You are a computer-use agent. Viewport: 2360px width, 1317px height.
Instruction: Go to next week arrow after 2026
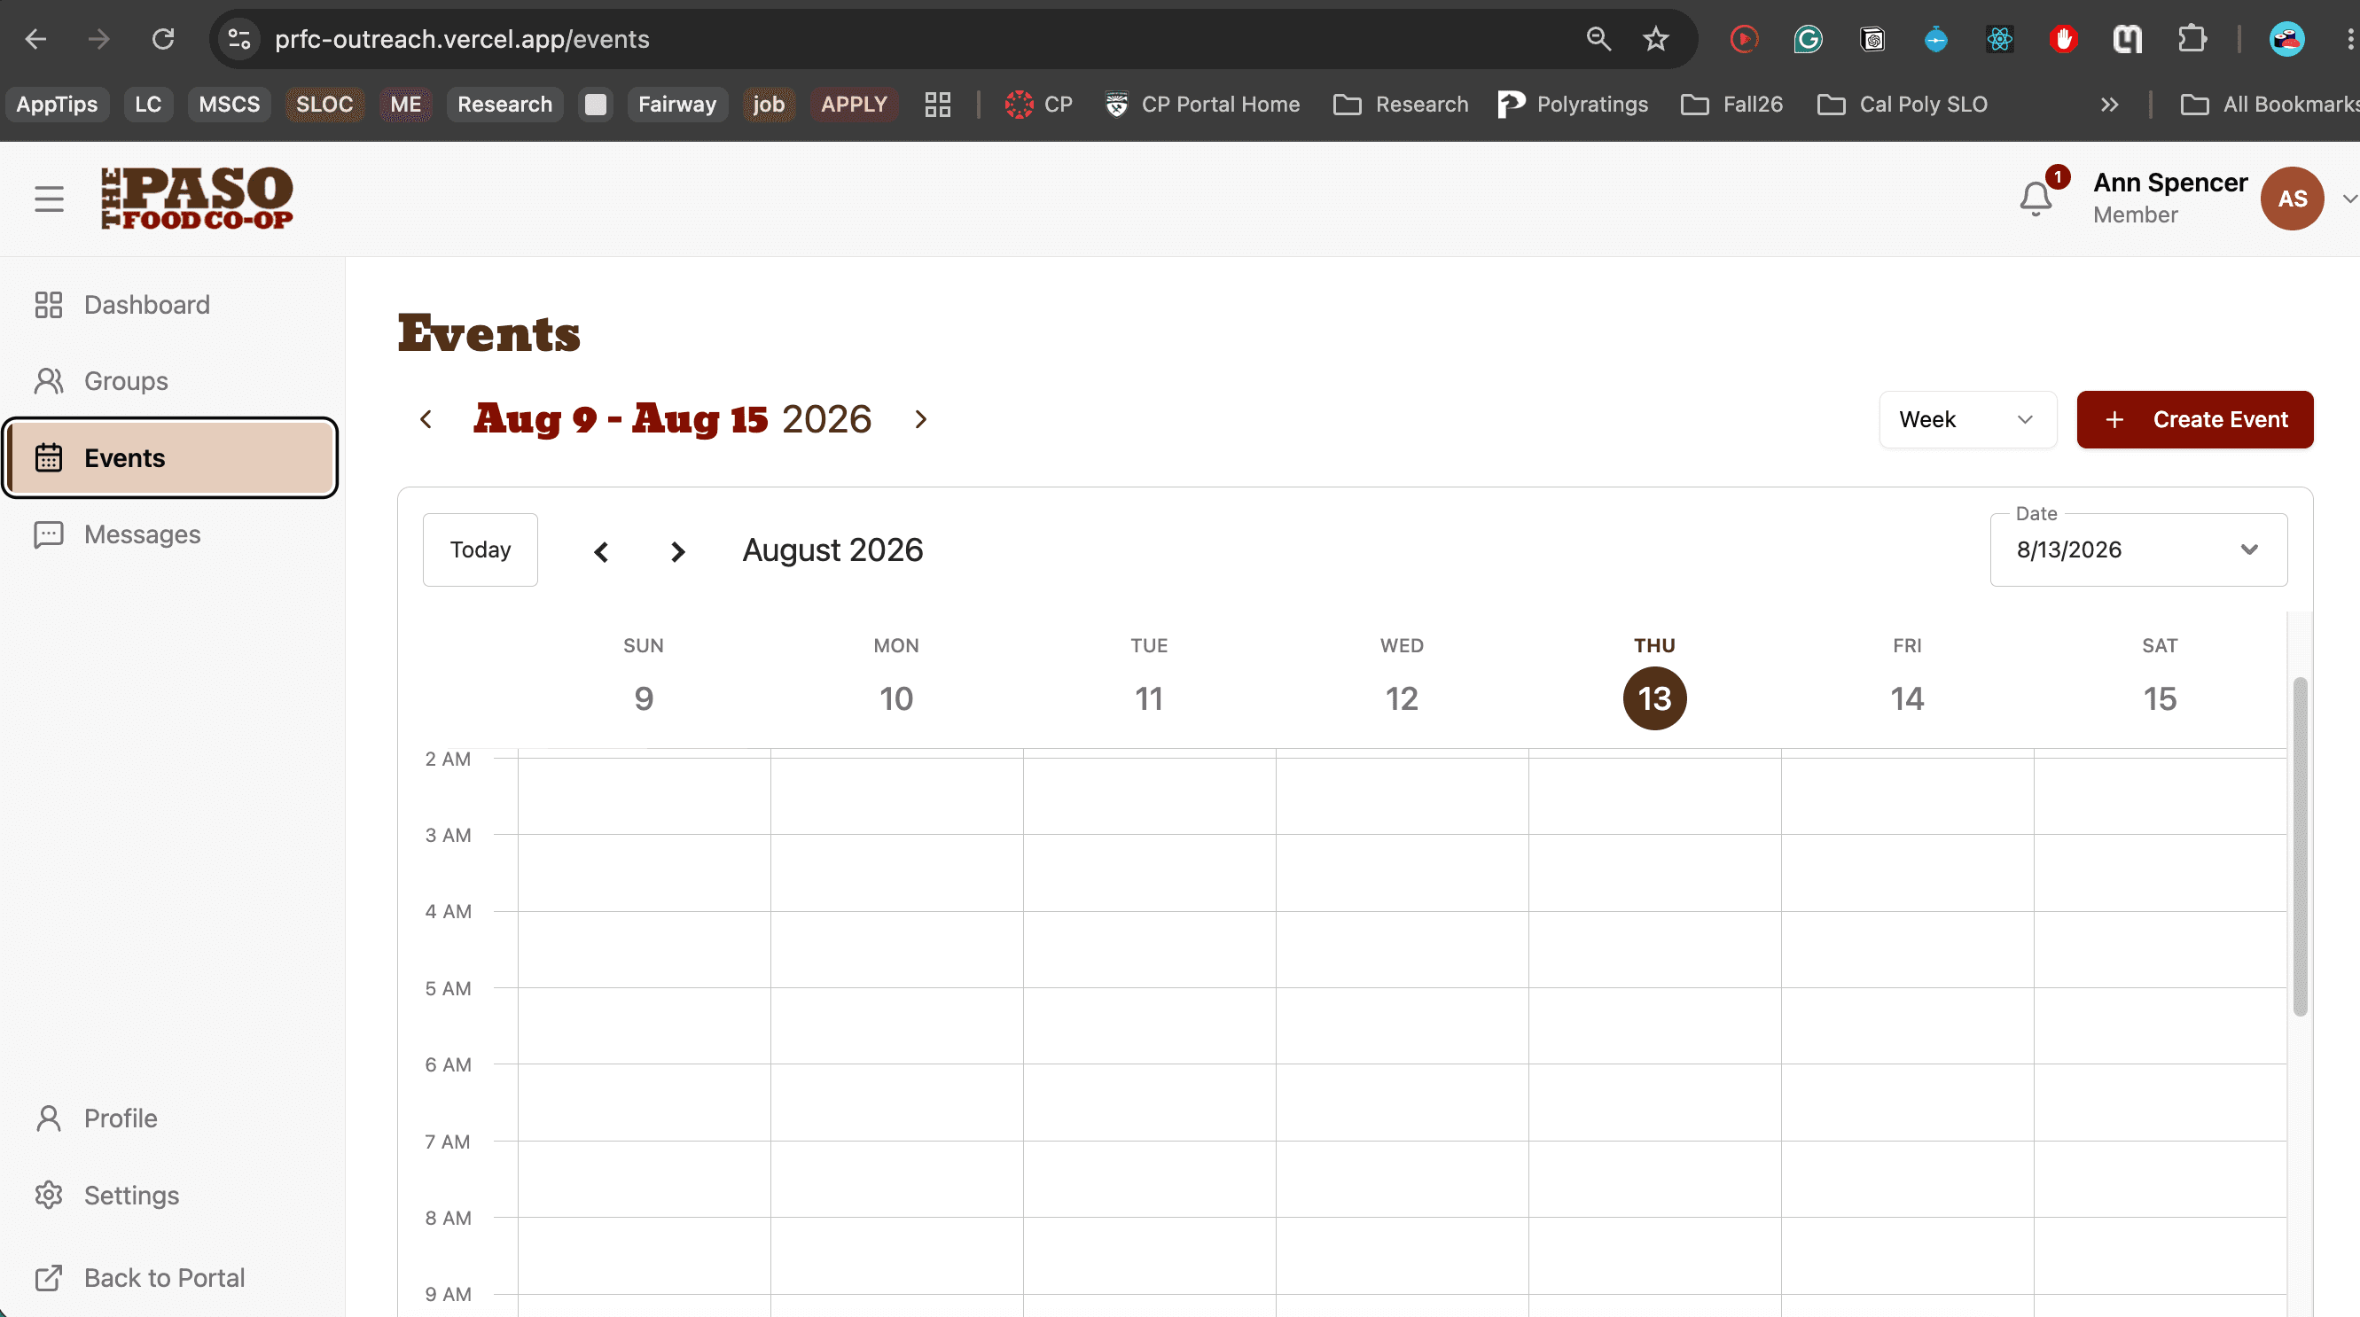[x=921, y=419]
